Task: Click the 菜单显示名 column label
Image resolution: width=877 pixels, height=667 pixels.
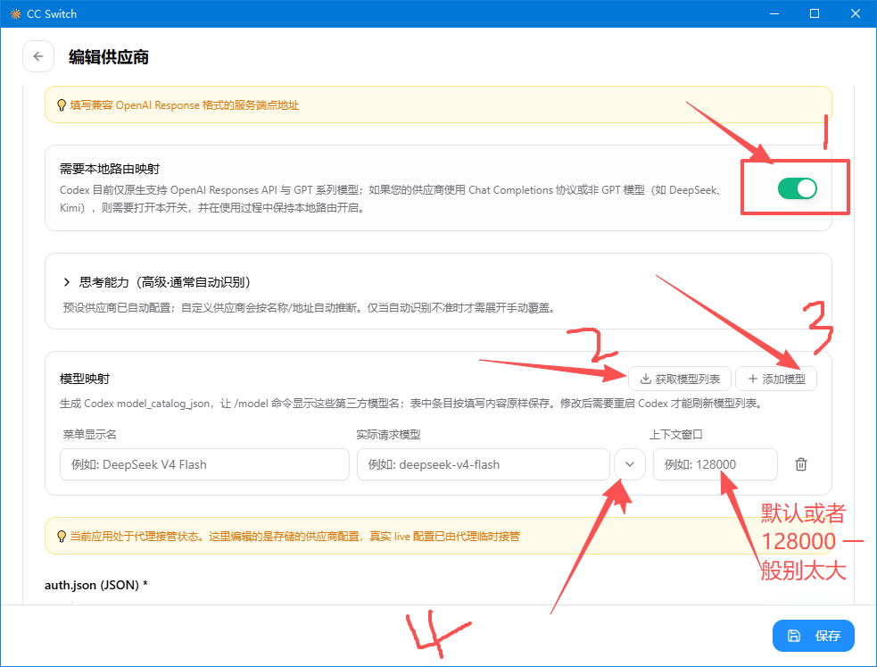Action: 90,434
